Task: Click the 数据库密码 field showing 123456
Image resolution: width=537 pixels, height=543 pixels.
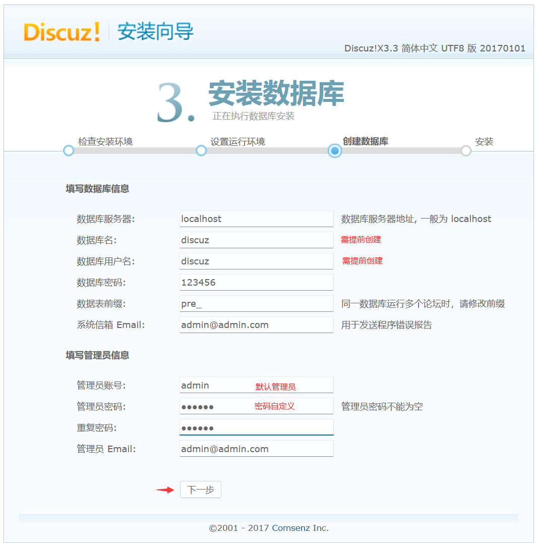Action: pyautogui.click(x=256, y=282)
